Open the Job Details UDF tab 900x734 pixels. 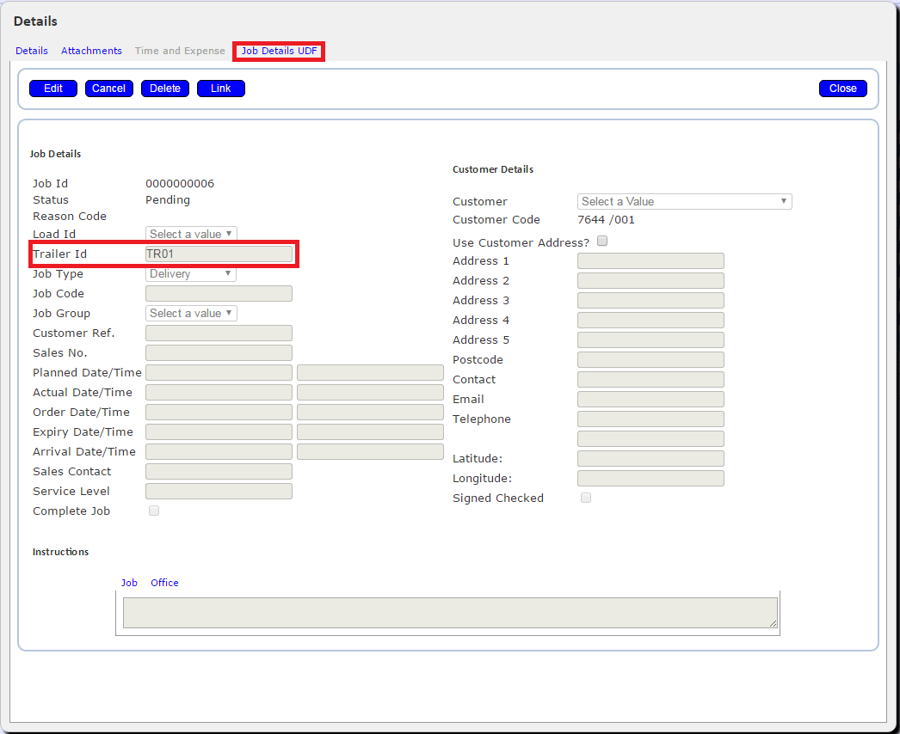279,51
